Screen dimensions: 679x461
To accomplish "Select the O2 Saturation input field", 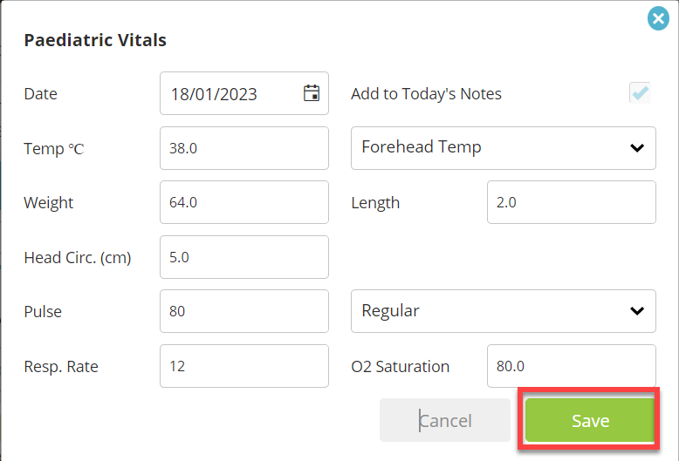I will [x=571, y=366].
